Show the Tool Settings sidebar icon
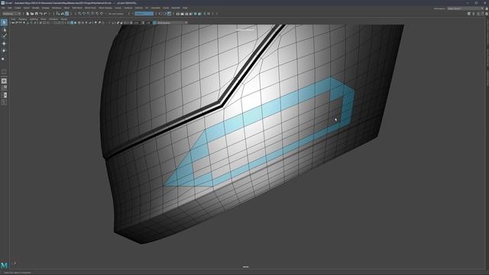489x275 pixels. coord(482,14)
